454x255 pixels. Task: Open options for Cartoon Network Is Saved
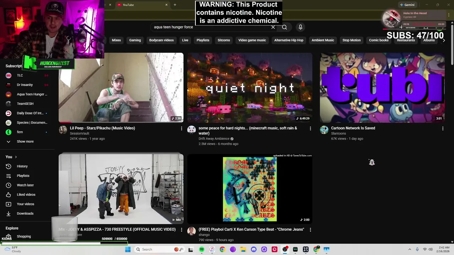[443, 129]
